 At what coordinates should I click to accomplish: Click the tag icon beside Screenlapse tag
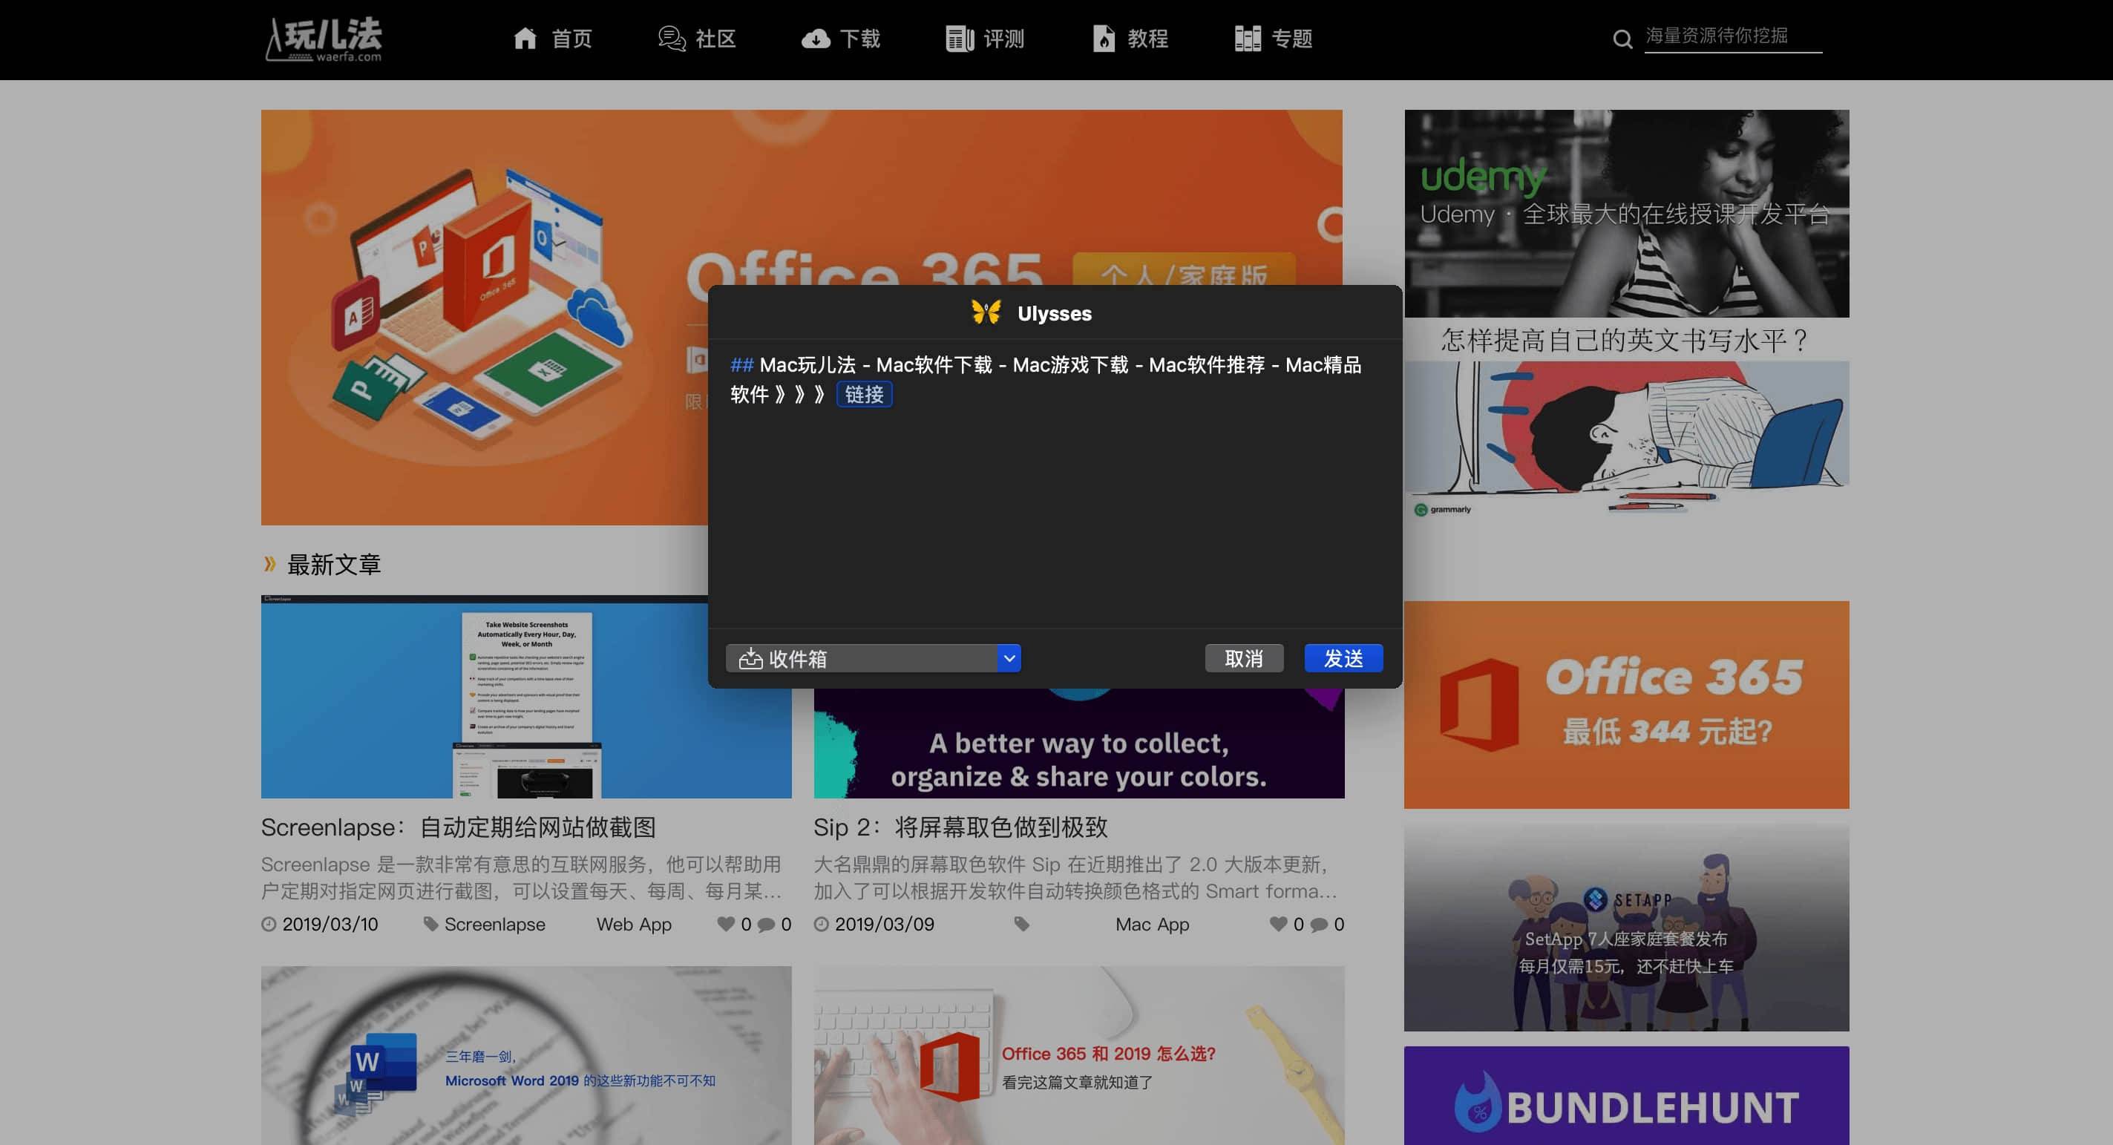(x=430, y=924)
